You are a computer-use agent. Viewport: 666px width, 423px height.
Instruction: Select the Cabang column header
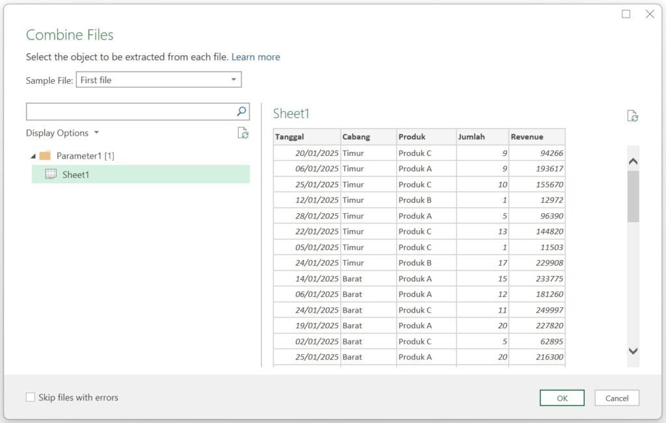[x=368, y=136]
